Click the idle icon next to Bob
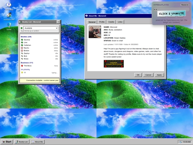This screenshot has height=145, width=193. click(x=22, y=56)
